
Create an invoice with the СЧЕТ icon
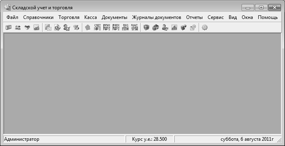pos(97,27)
